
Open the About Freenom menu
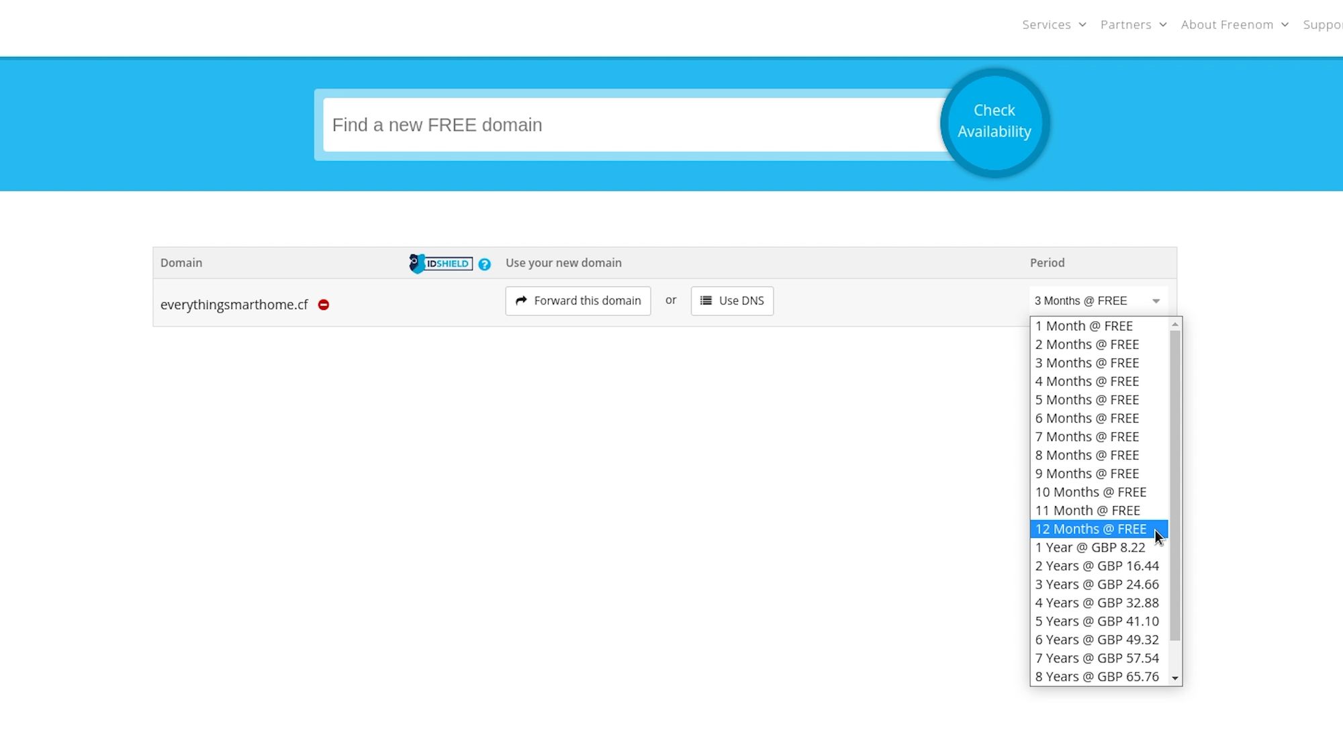tap(1234, 25)
